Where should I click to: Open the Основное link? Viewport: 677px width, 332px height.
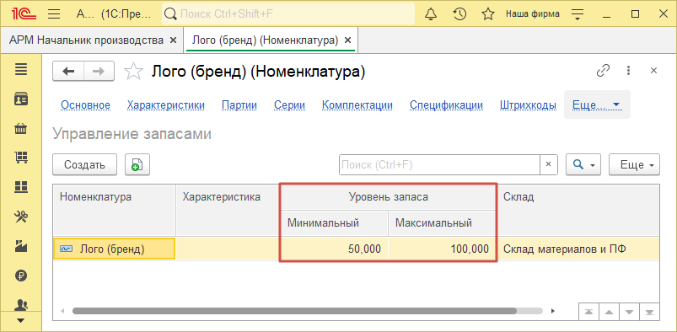coord(85,105)
